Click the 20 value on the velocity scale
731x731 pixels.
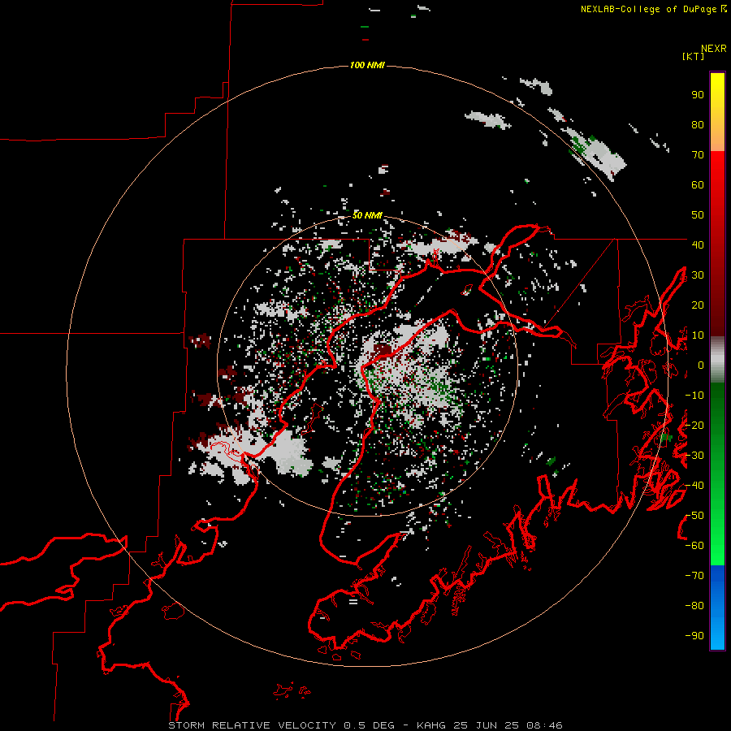coord(698,305)
